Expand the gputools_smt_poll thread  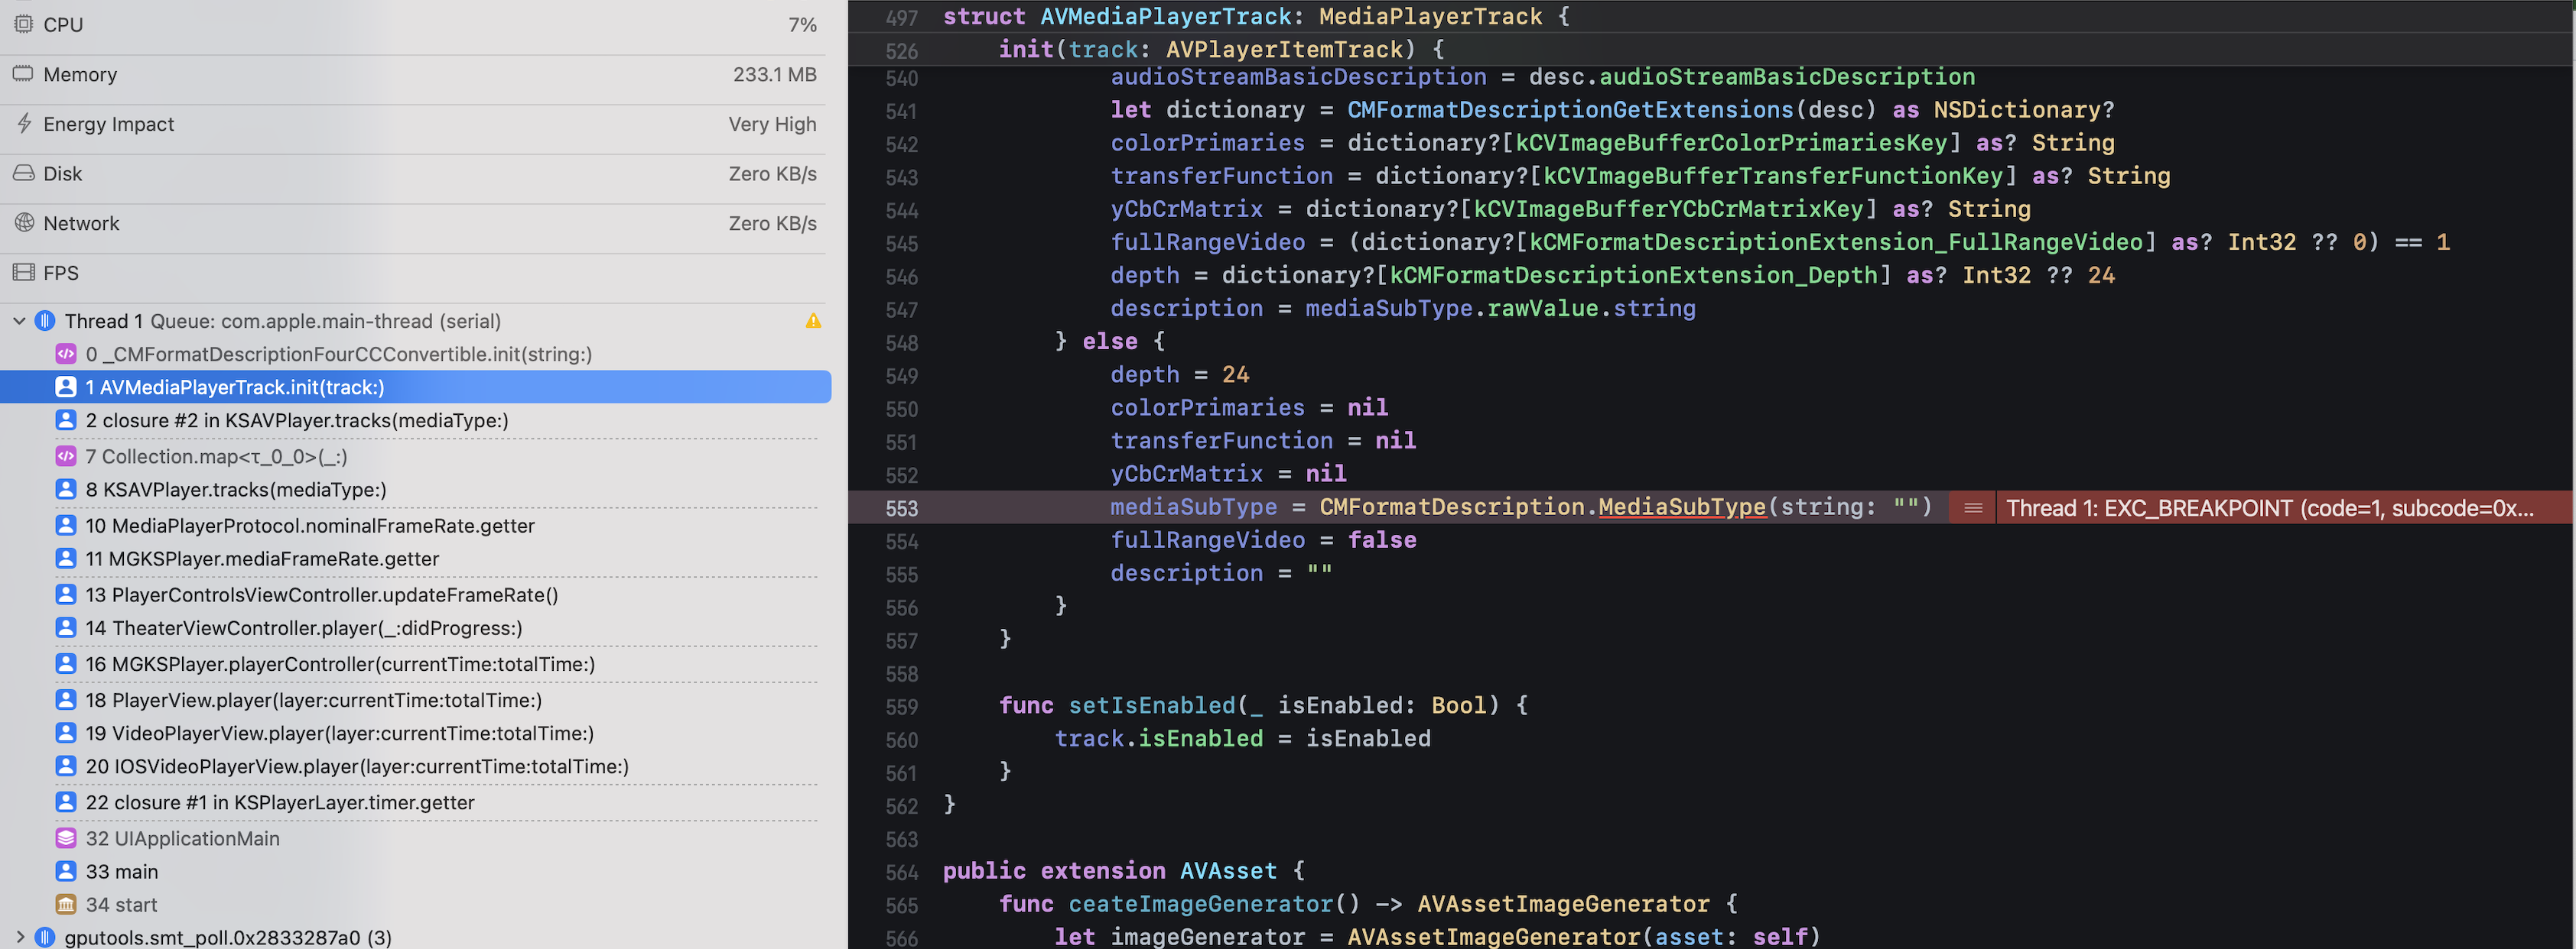pyautogui.click(x=18, y=937)
